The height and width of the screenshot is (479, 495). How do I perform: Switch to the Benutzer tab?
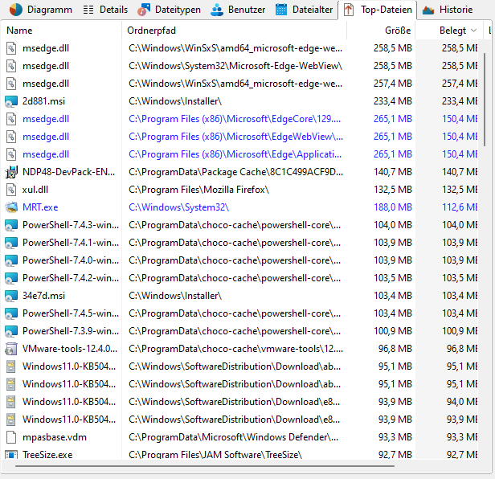[238, 10]
